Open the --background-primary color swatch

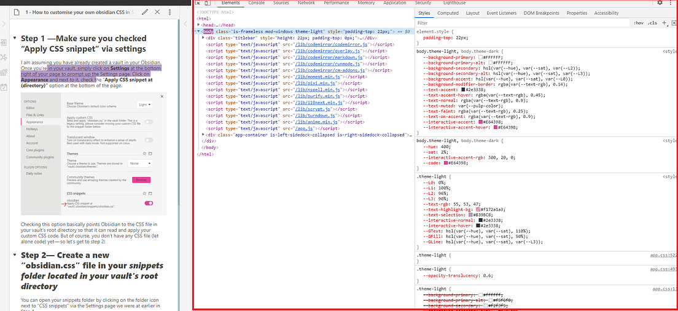point(480,57)
